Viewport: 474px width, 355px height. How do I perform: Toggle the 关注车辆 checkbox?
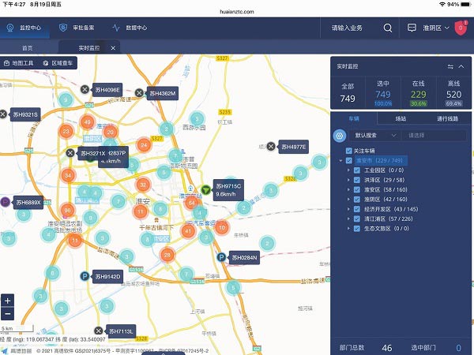348,150
